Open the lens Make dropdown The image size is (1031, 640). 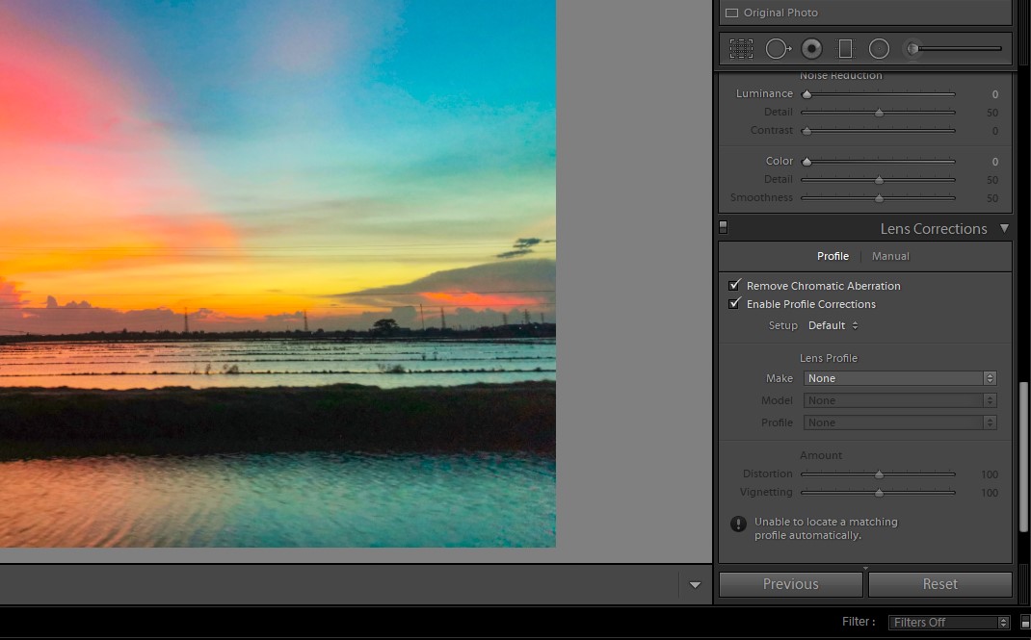click(x=899, y=378)
